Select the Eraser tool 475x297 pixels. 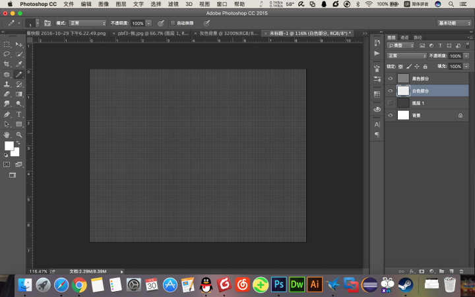[x=7, y=94]
